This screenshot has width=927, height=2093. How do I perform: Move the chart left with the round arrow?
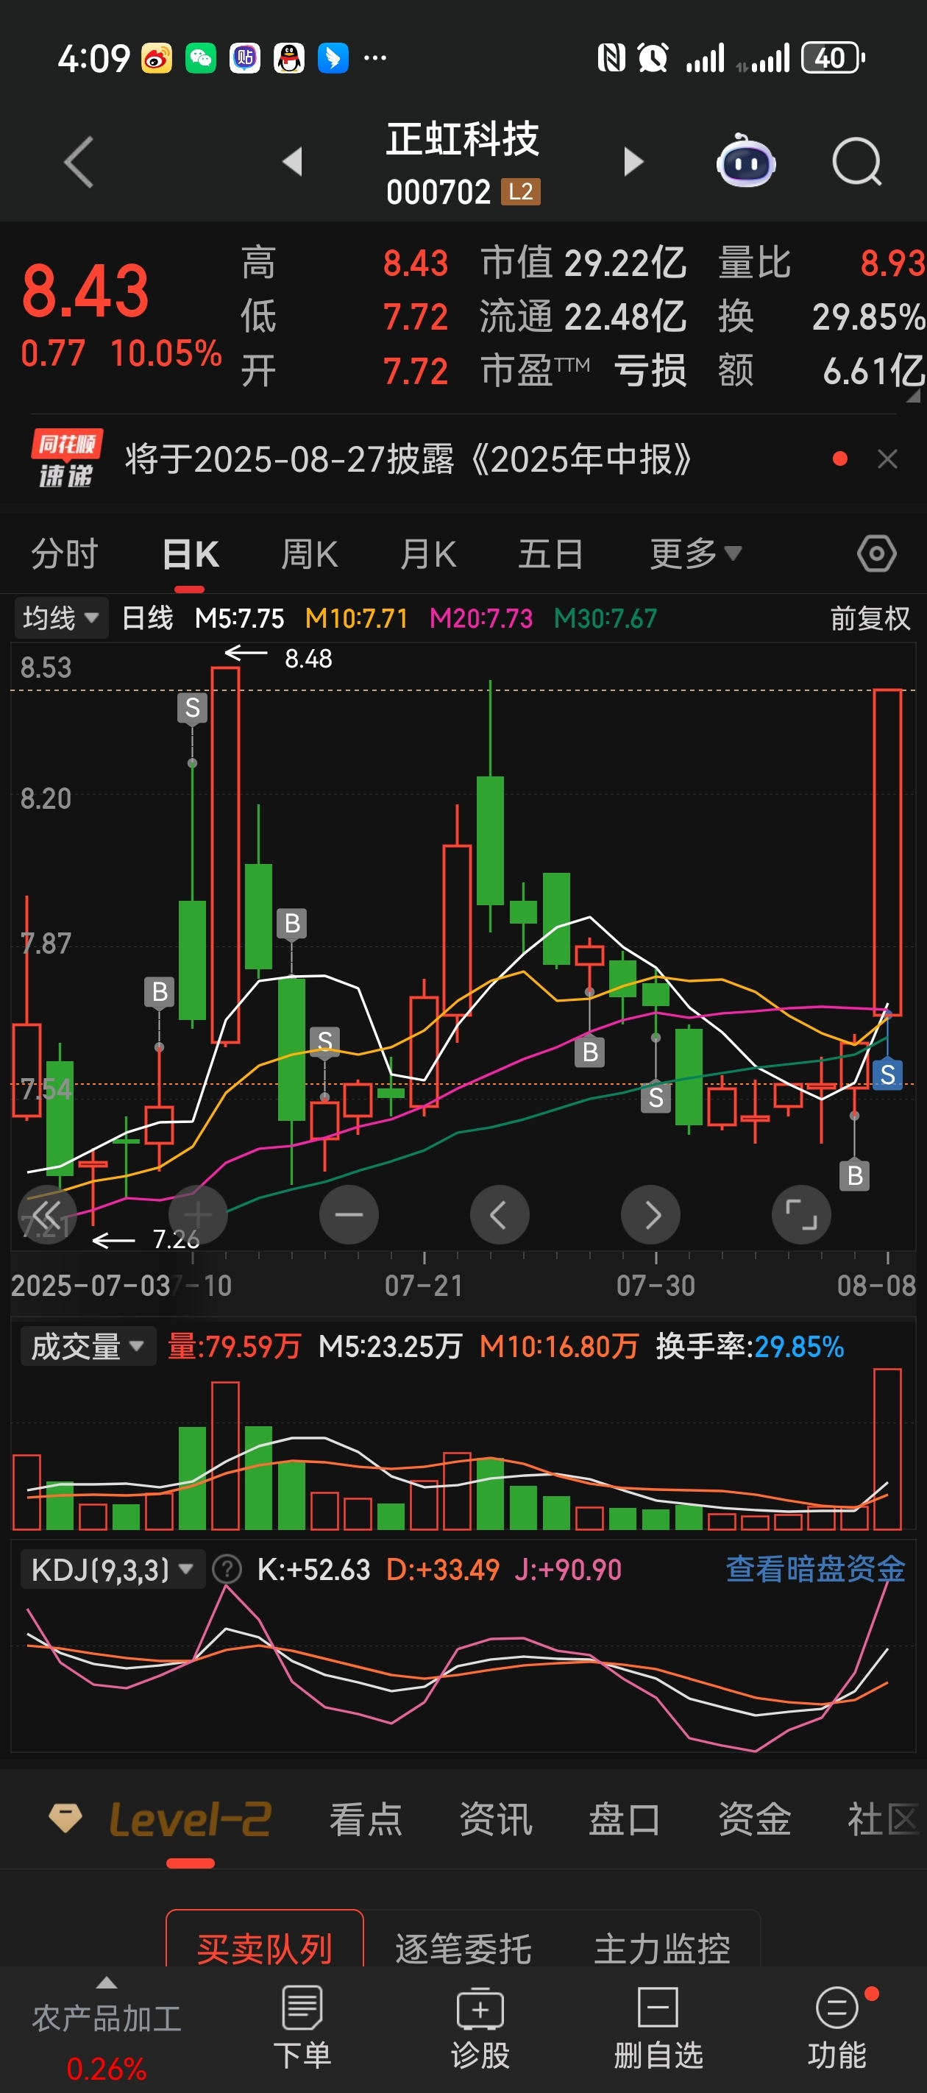point(500,1215)
